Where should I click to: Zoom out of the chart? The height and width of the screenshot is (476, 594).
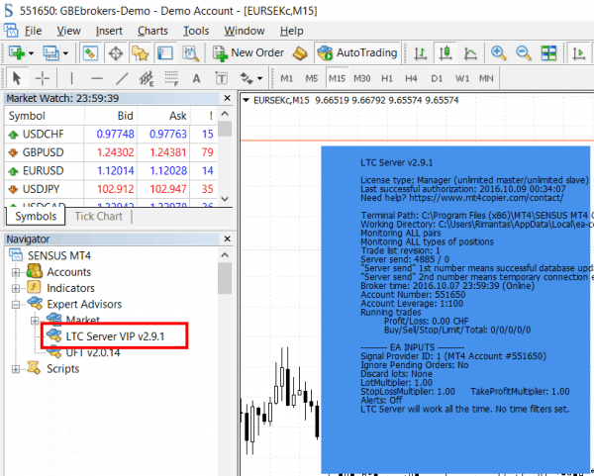(x=524, y=53)
